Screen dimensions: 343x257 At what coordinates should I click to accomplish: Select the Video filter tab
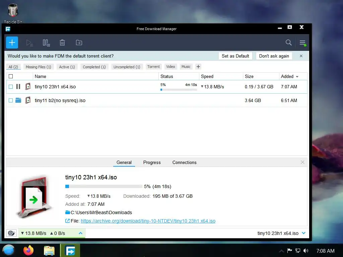[170, 67]
